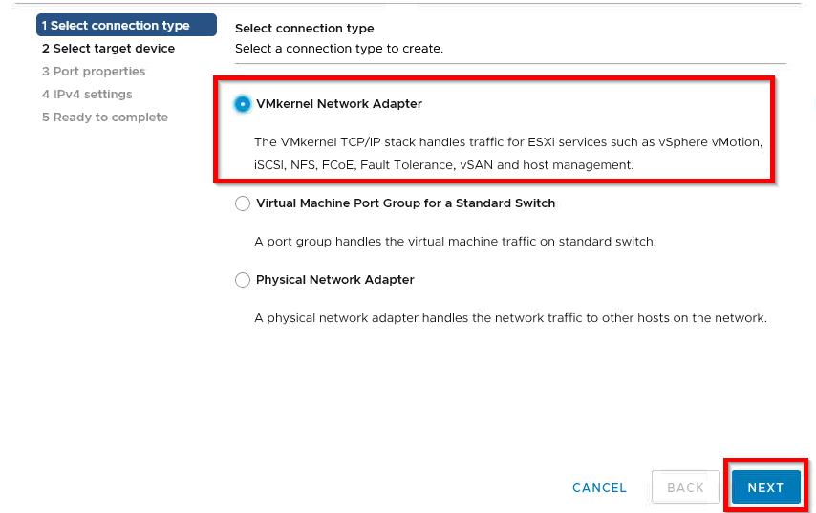Select the VMkernel Network Adapter radio button
Image resolution: width=816 pixels, height=513 pixels.
point(242,104)
